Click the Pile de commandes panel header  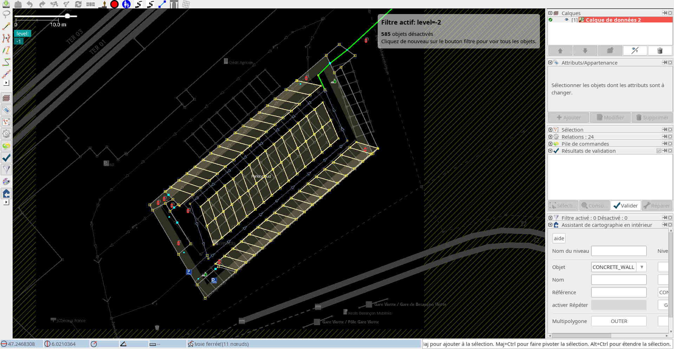point(585,144)
